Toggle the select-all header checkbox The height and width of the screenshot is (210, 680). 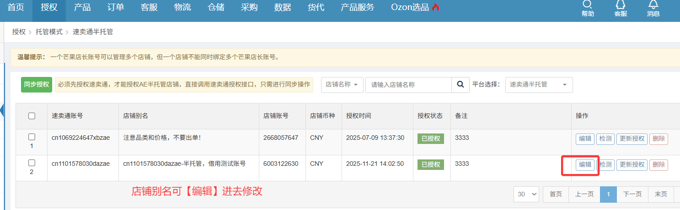[x=32, y=116]
